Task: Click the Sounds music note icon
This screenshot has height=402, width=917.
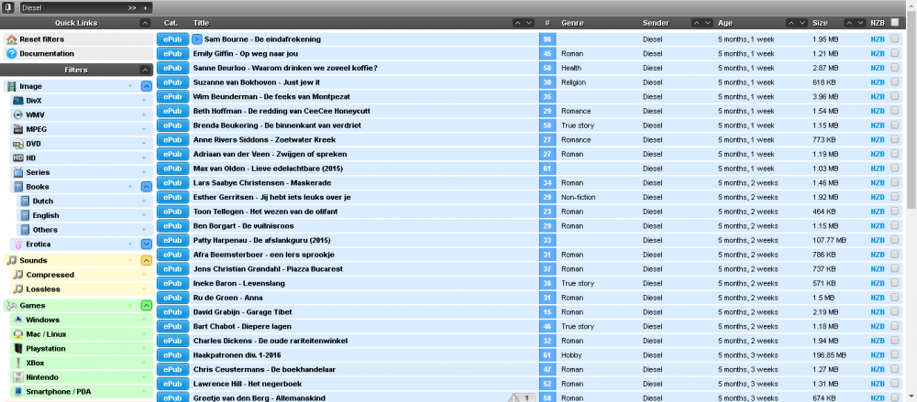Action: coord(11,261)
